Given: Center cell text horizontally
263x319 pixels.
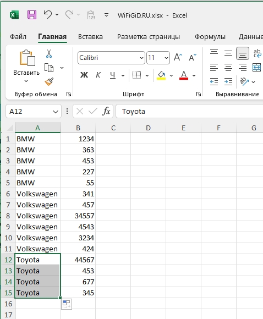Looking at the screenshot, I should tap(228, 67).
